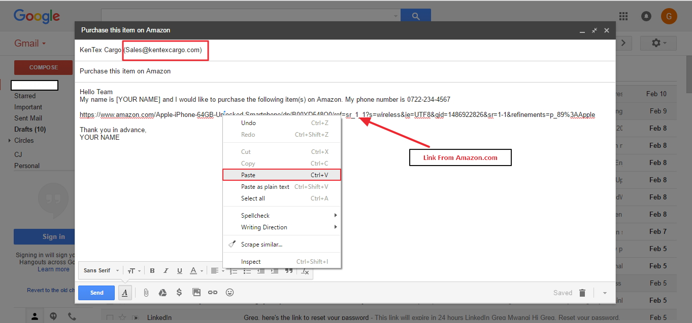The width and height of the screenshot is (692, 323).
Task: Send the email with the Send button
Action: click(x=96, y=293)
